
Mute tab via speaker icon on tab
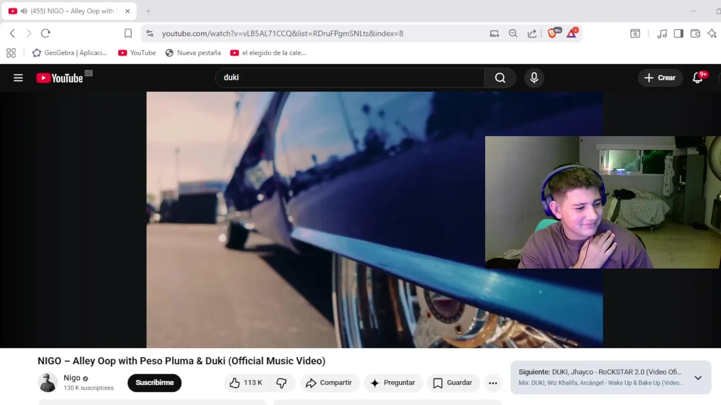[x=24, y=11]
